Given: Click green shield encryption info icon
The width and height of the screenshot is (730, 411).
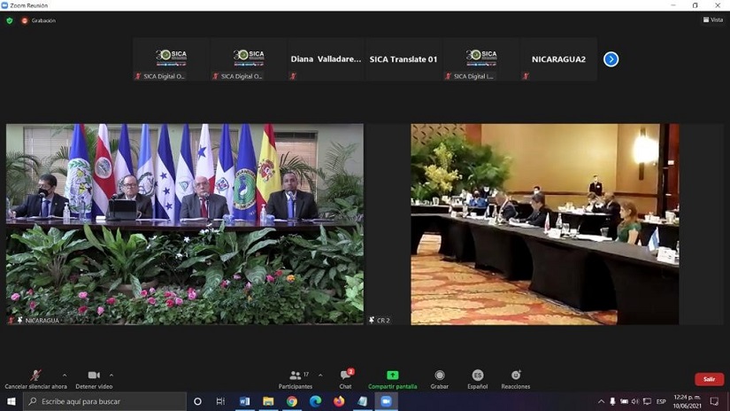Looking at the screenshot, I should point(10,20).
